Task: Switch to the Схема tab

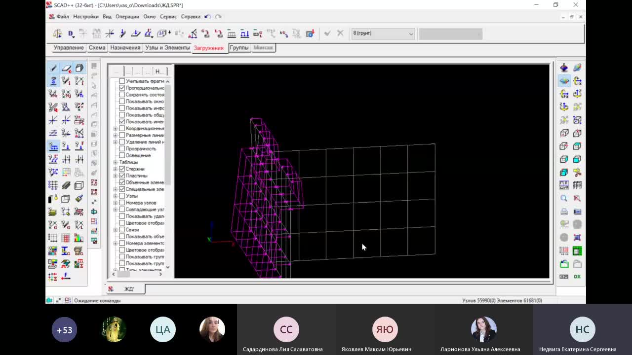Action: tap(97, 48)
